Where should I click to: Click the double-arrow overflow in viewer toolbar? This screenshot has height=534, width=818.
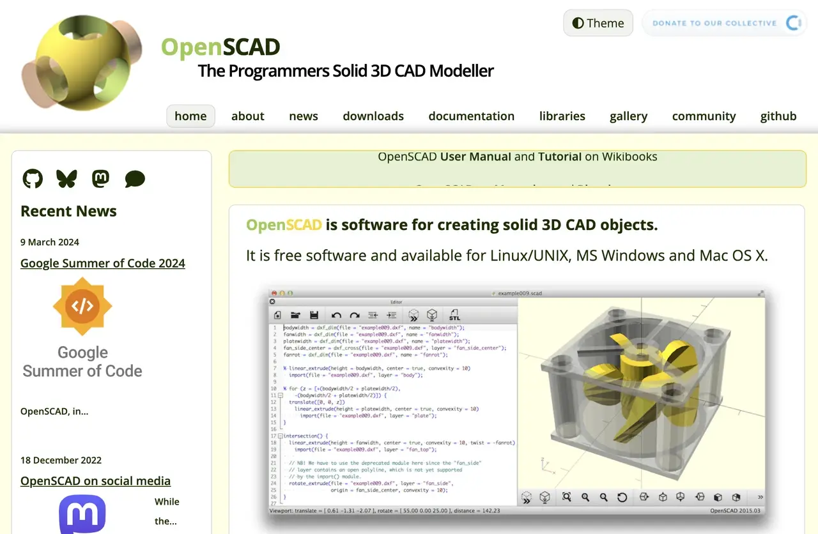tap(760, 497)
